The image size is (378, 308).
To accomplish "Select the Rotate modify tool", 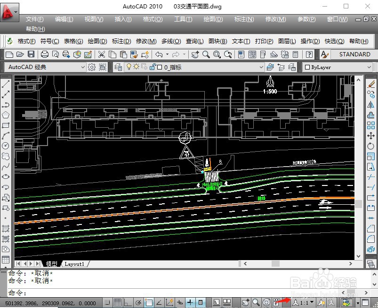I will [371, 146].
